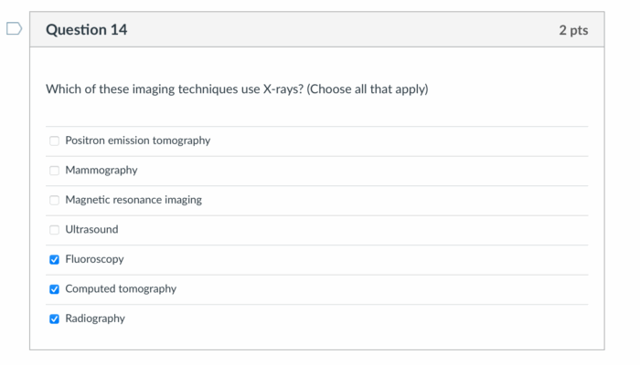Click the Positron emission tomography label text

137,141
